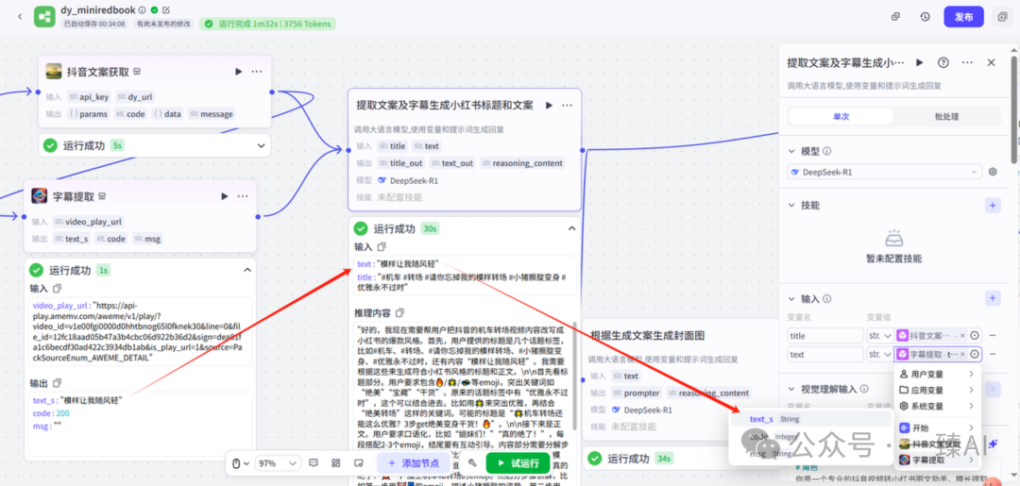Open version history clock icon
The image size is (1020, 486).
tap(925, 17)
